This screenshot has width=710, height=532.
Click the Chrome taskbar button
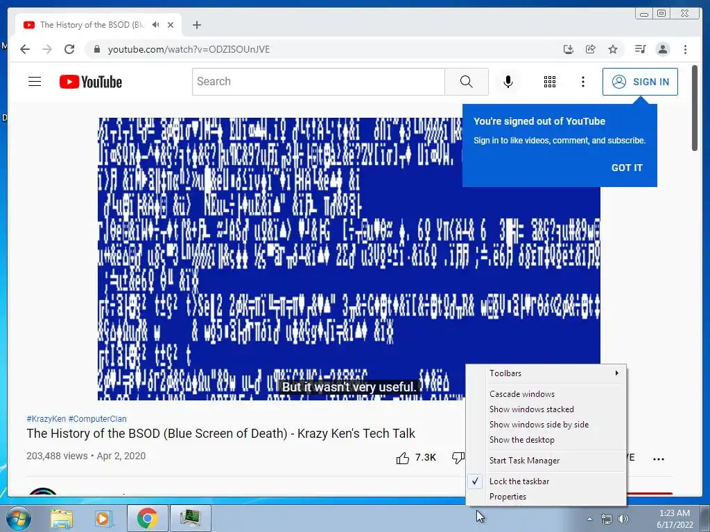tap(147, 519)
